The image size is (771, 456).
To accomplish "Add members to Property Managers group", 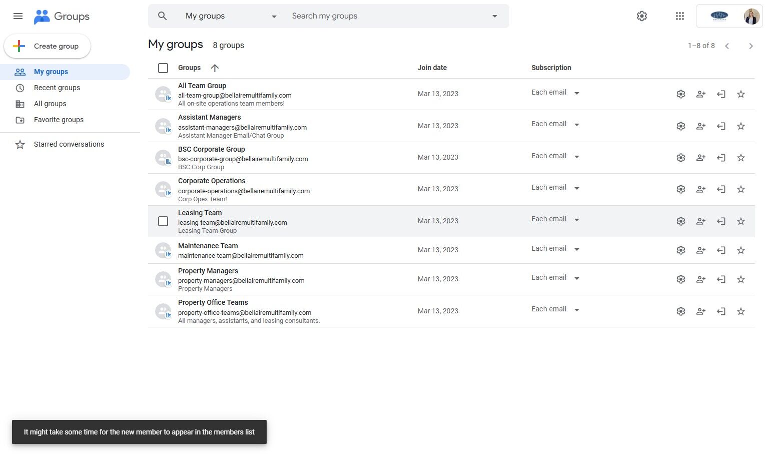I will pos(700,279).
